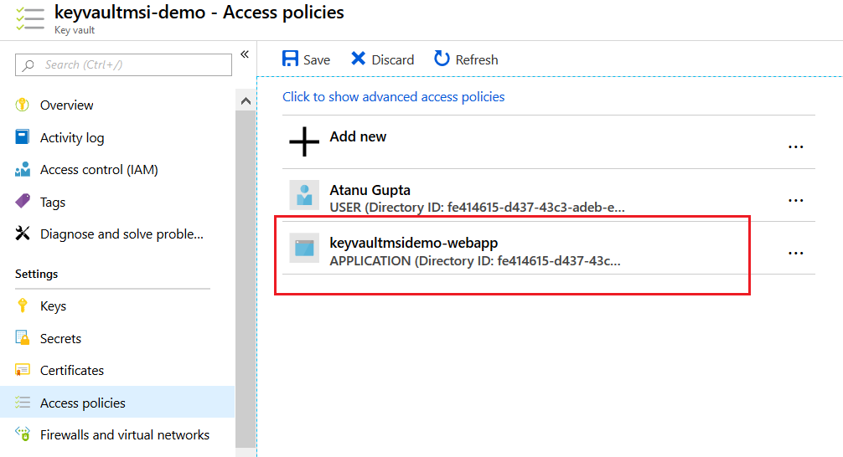Click the keyvaultmsidemo-webapp application icon
The image size is (843, 457).
[x=304, y=248]
